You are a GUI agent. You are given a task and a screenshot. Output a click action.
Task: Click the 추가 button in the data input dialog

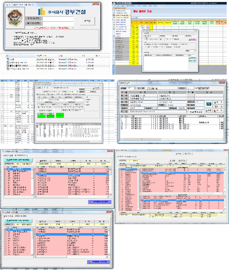(x=219, y=102)
